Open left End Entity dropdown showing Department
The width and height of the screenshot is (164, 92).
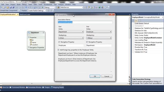pos(71,32)
